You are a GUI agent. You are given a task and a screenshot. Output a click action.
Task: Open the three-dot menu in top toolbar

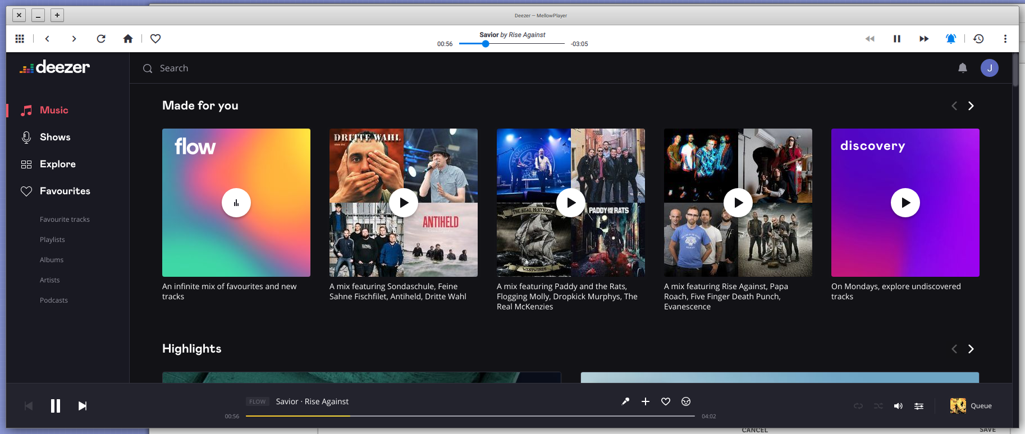click(x=1005, y=39)
